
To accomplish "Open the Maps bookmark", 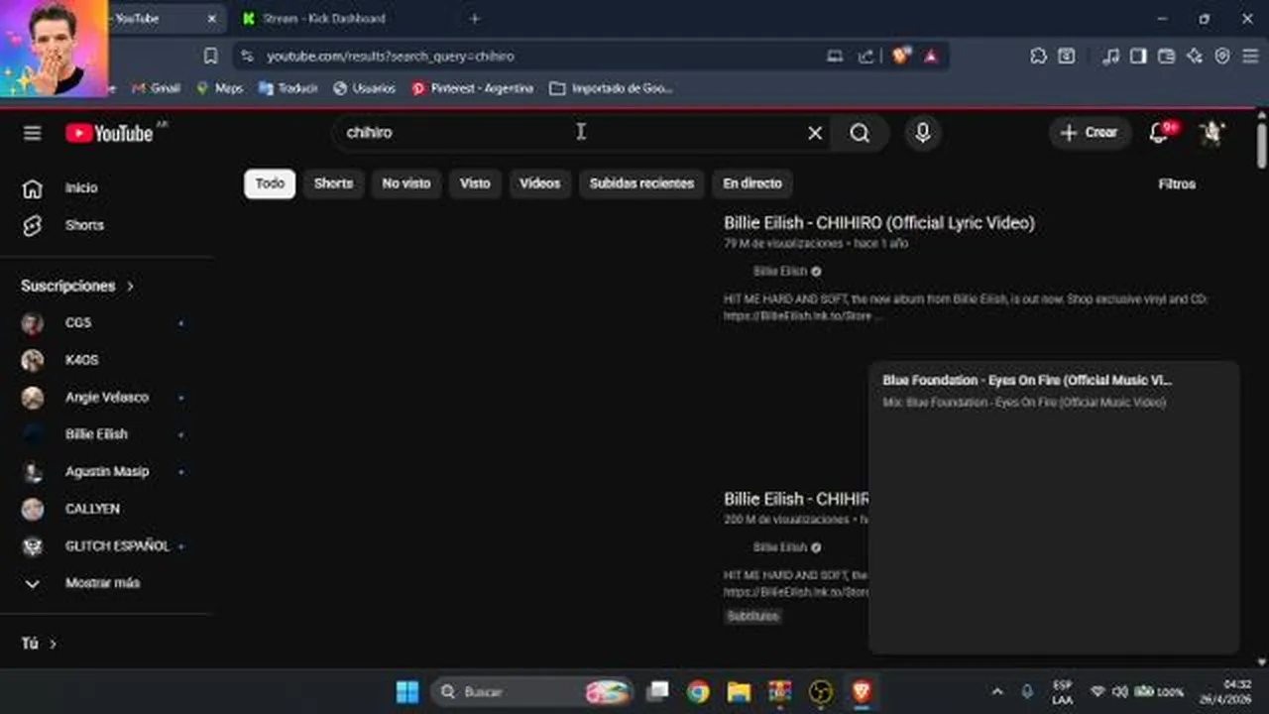I will click(x=219, y=88).
